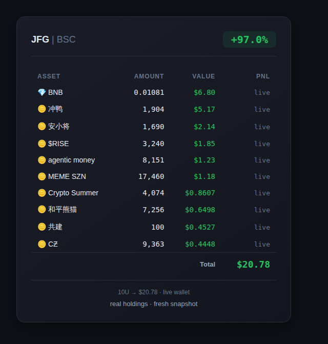Click the value $2.14
The height and width of the screenshot is (344, 328).
pyautogui.click(x=204, y=127)
